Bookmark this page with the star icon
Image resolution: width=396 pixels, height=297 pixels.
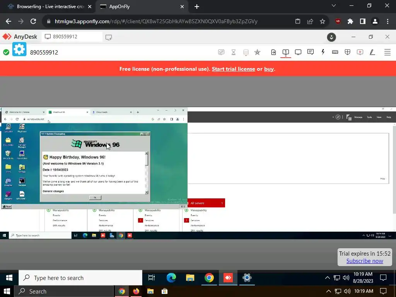click(323, 22)
